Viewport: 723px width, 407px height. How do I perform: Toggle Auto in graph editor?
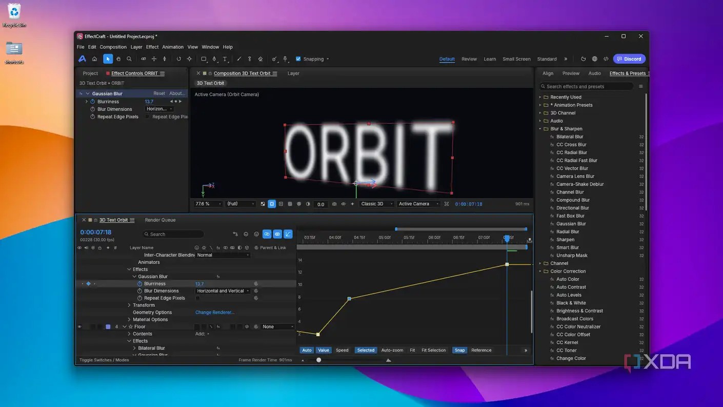307,351
